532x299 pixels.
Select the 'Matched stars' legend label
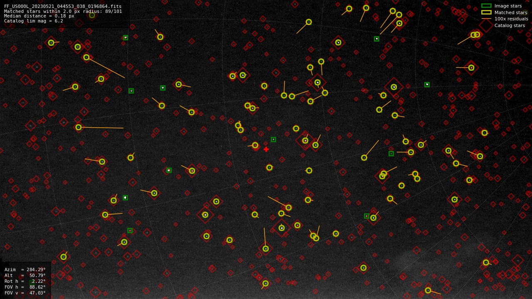(510, 12)
